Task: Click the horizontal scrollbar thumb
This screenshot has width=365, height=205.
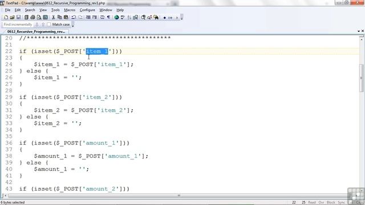Action: (179, 195)
